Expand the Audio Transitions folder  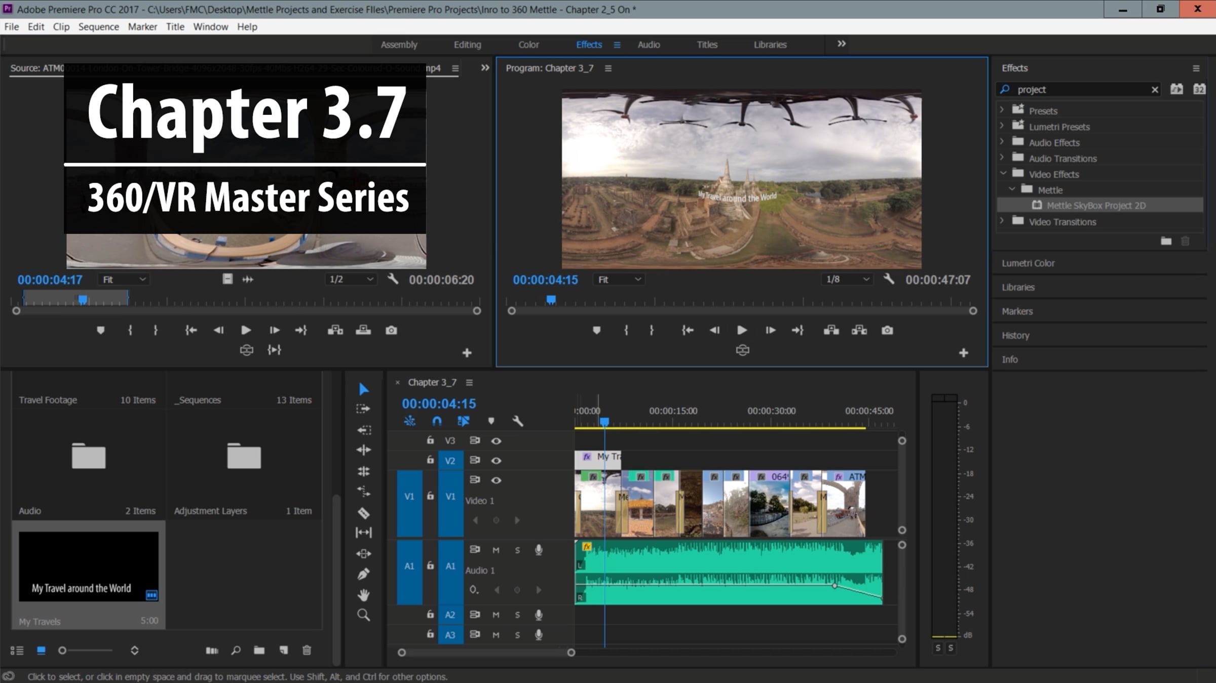pos(1002,157)
